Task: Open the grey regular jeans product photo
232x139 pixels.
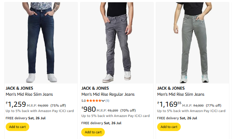Action: (117, 43)
